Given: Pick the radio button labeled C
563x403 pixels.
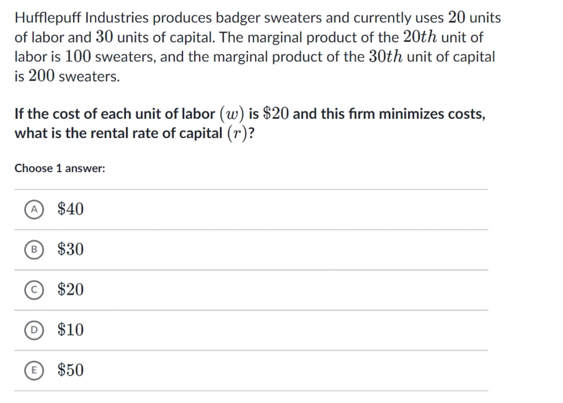Looking at the screenshot, I should pyautogui.click(x=34, y=290).
